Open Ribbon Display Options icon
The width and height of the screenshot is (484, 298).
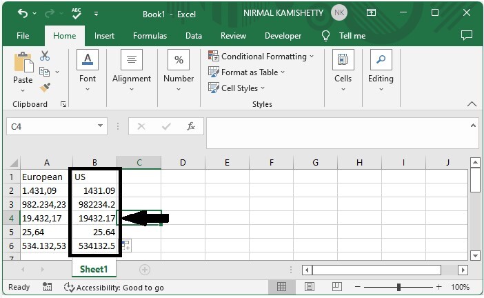coord(371,12)
